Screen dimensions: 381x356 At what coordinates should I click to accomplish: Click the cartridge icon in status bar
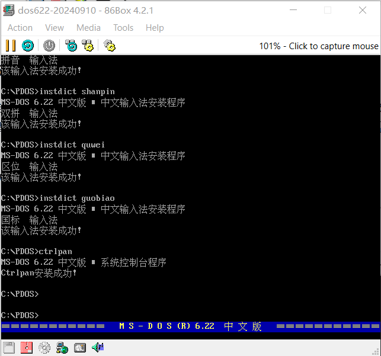[x=8, y=348]
